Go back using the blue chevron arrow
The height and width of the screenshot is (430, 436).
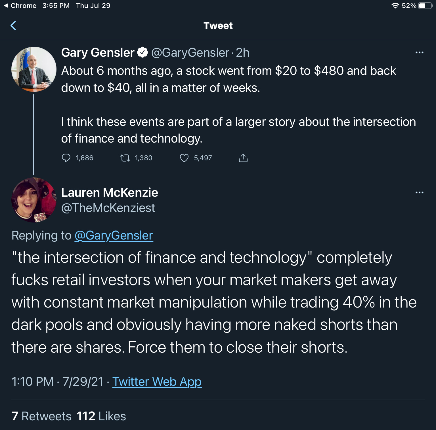(x=13, y=26)
